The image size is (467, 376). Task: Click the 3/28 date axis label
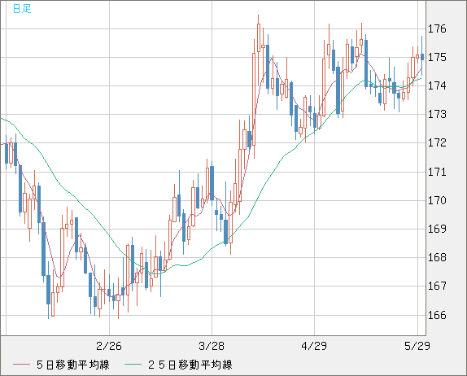(x=212, y=346)
